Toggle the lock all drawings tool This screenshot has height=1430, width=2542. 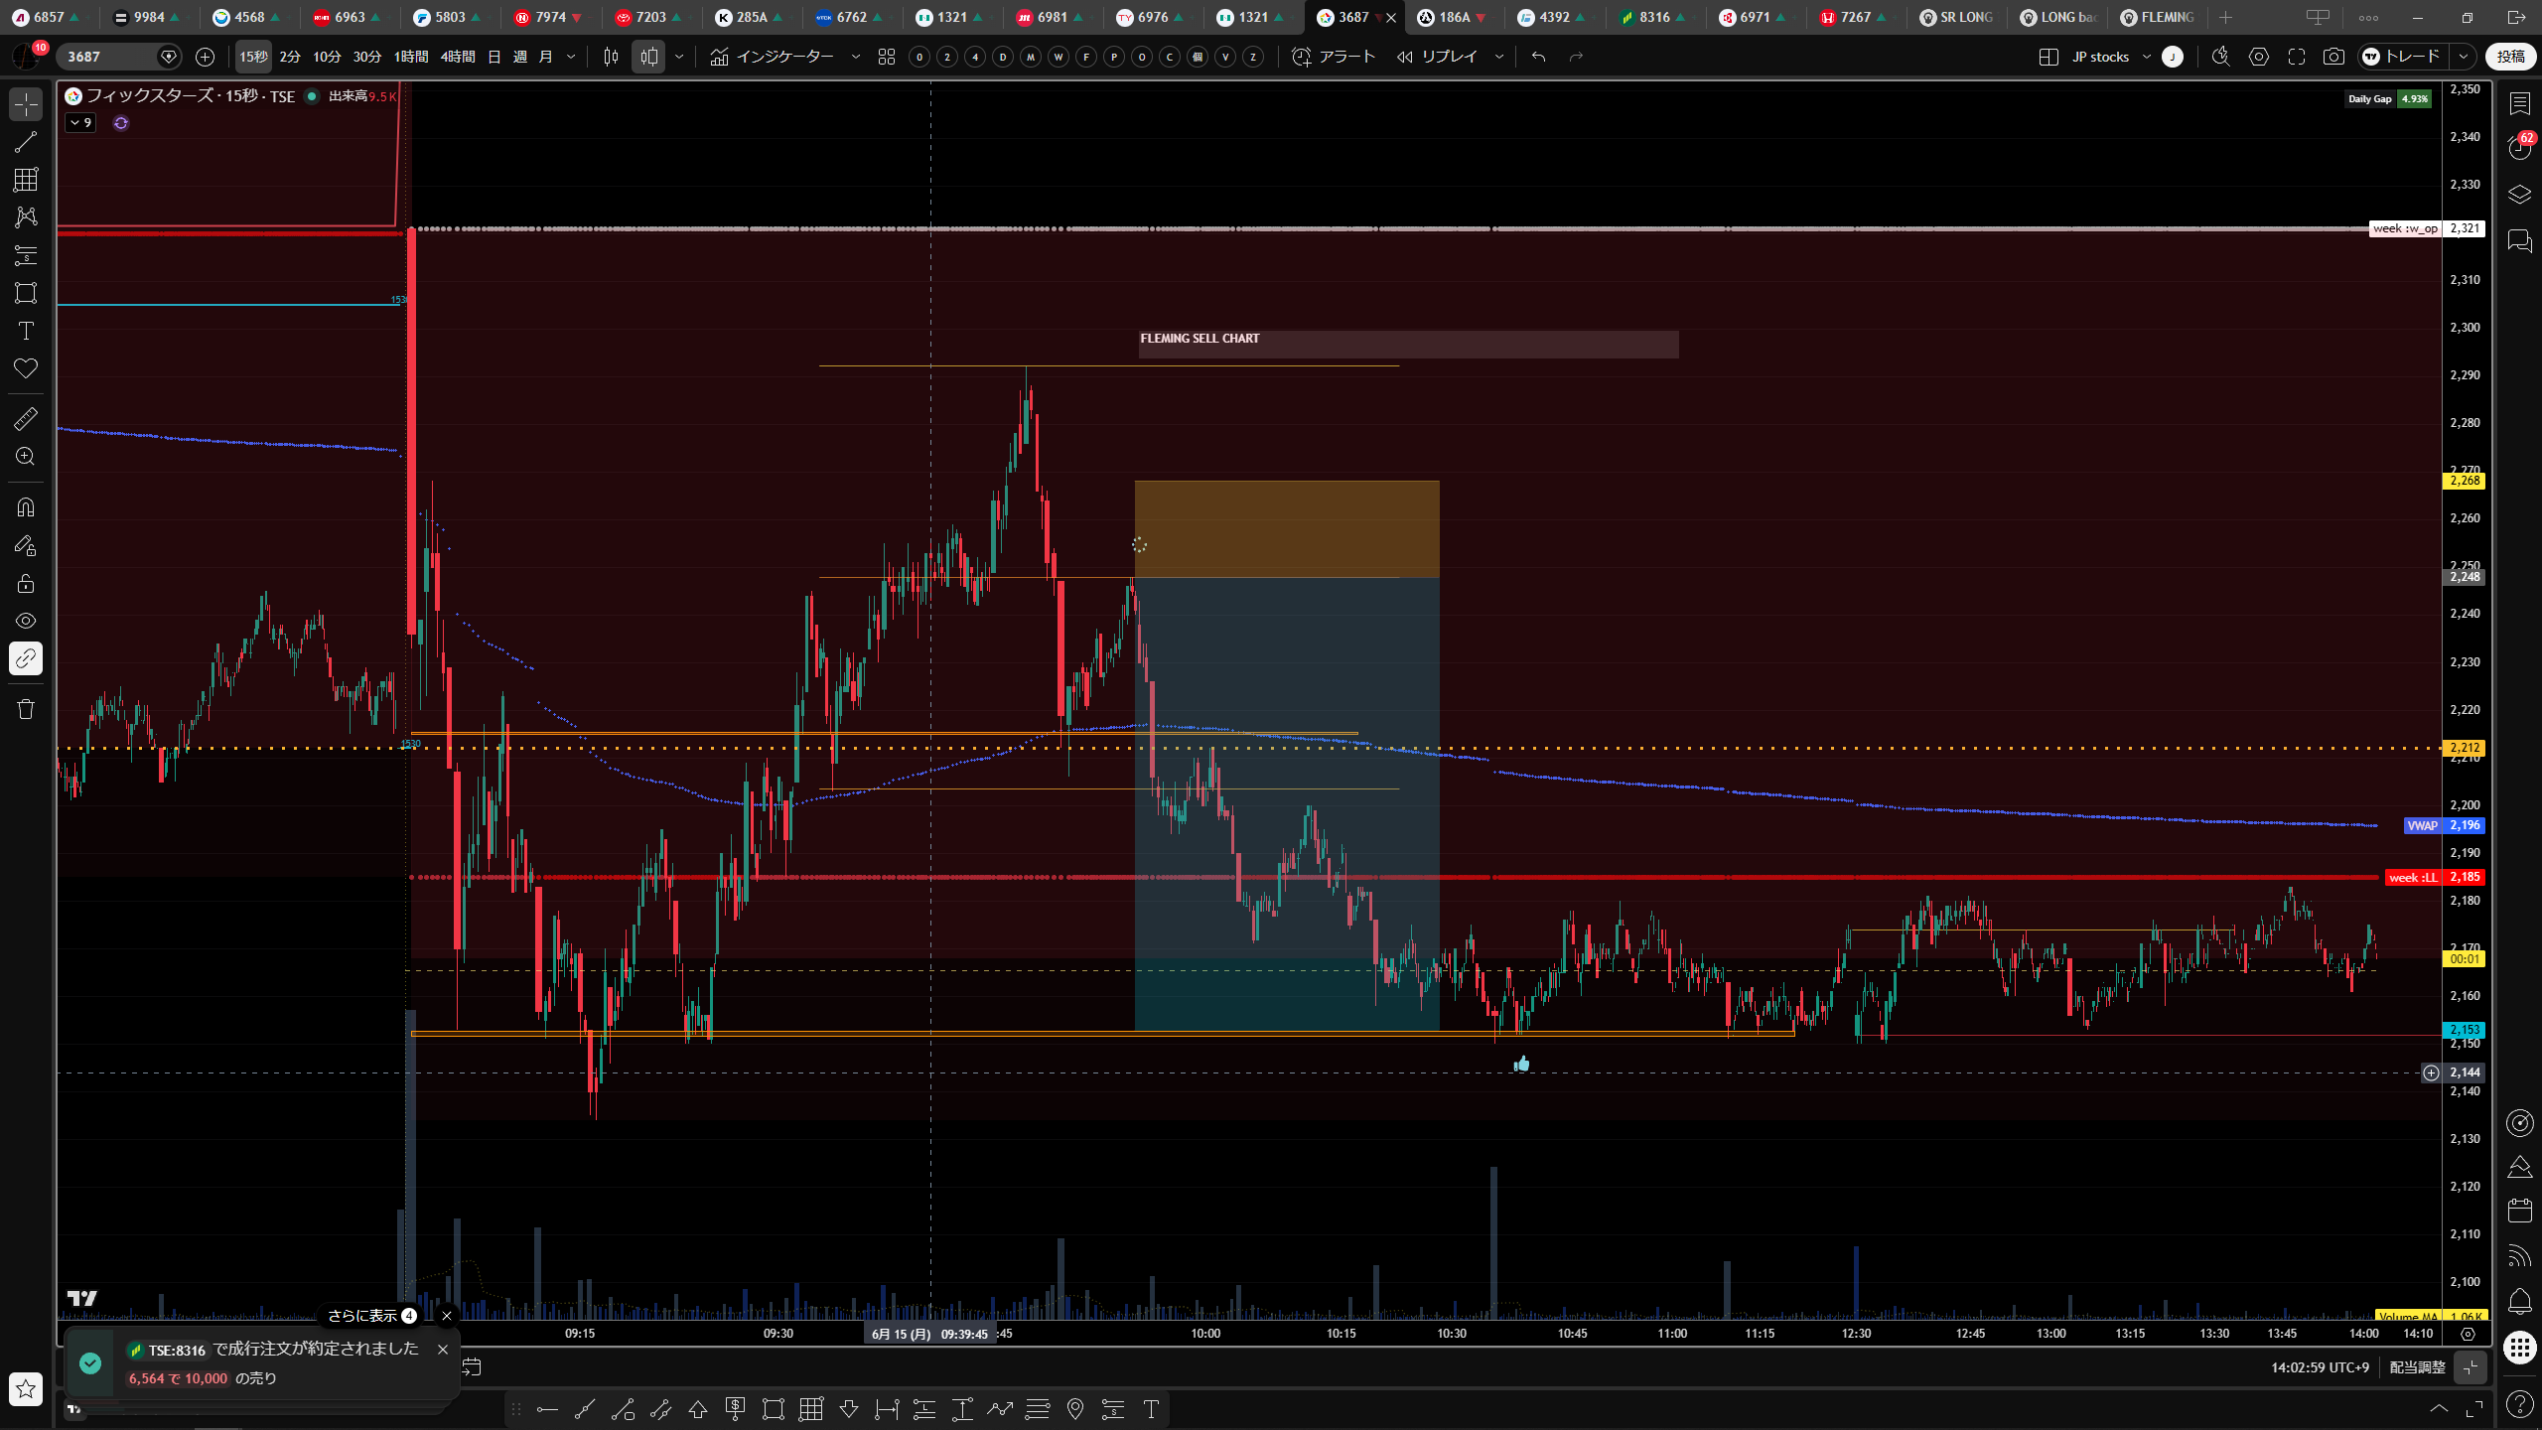[26, 583]
